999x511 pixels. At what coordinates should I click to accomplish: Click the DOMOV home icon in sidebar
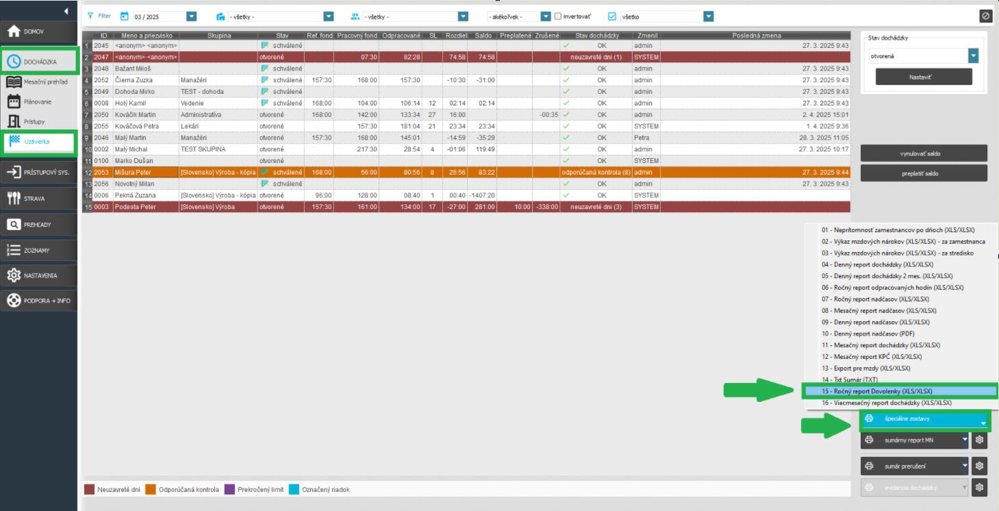[14, 32]
